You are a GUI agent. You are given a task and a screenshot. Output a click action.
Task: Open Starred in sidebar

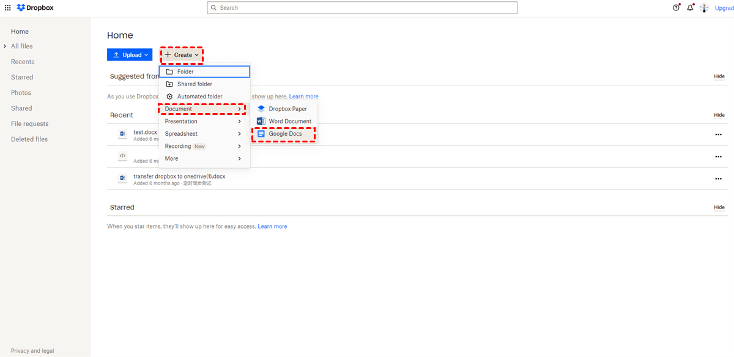pos(22,78)
